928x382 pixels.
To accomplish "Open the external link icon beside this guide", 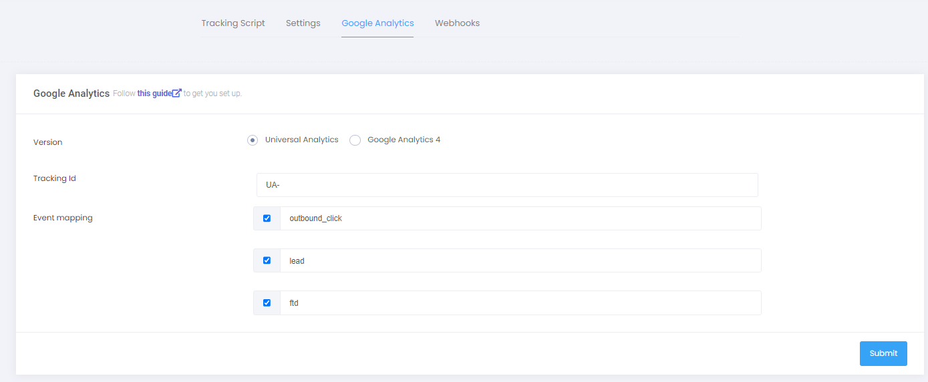I will pos(177,93).
